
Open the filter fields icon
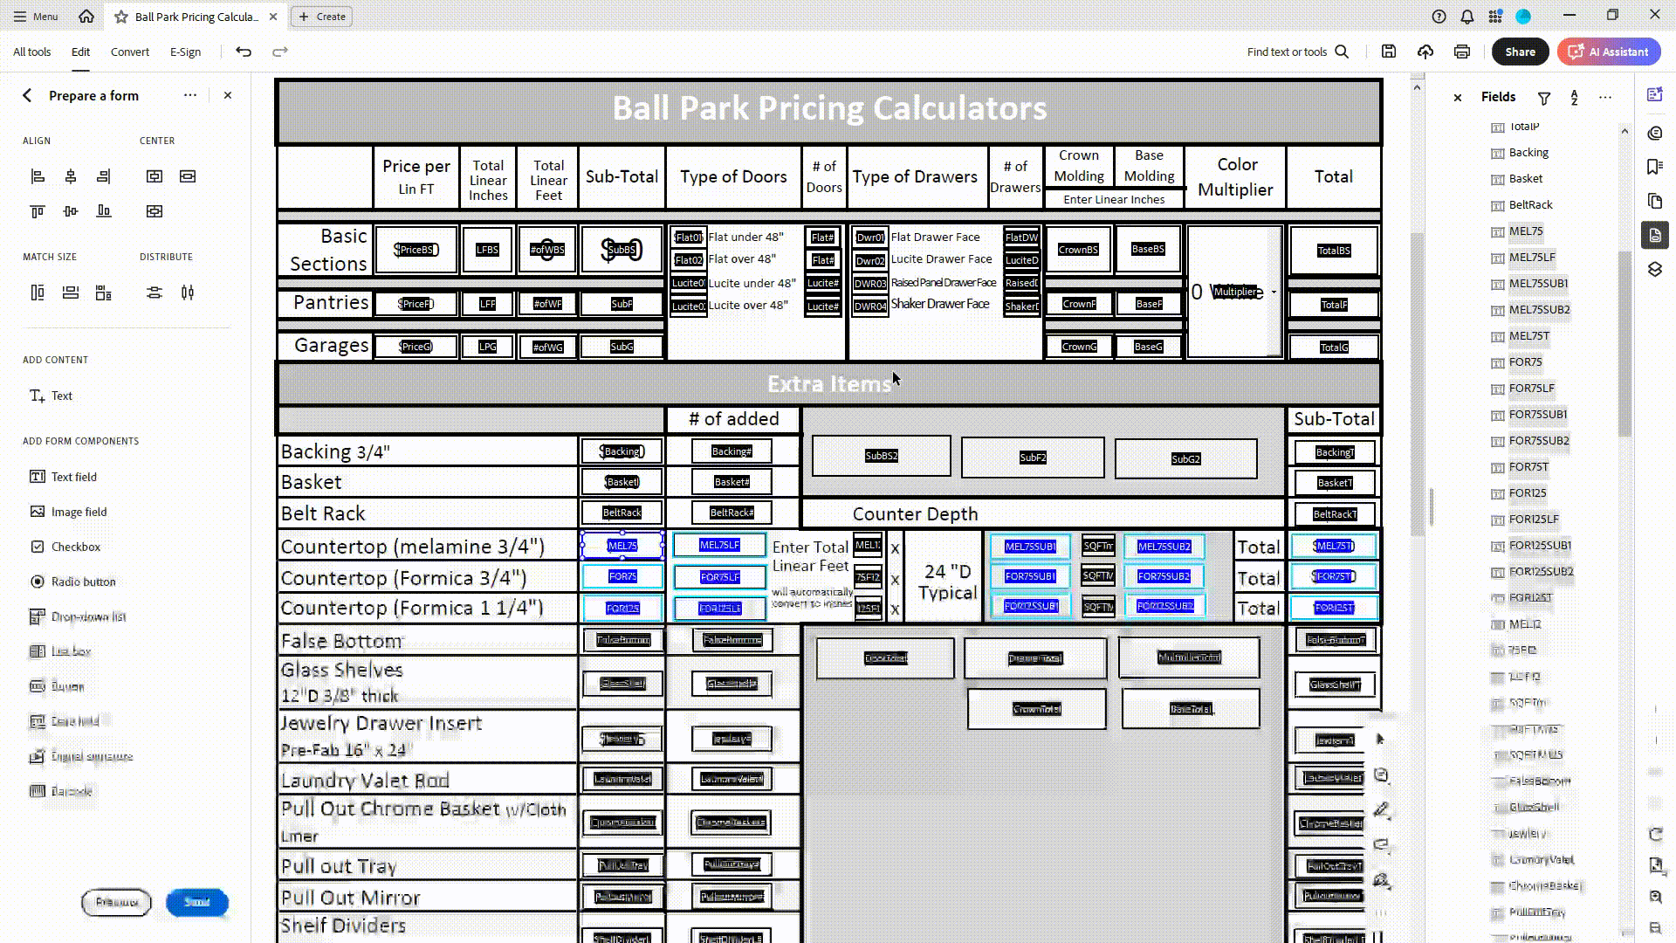1544,98
